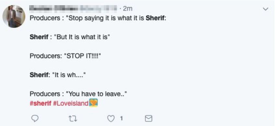Screen dimensions: 275x126
Task: Open the tweet options chevron menu
Action: [x=266, y=9]
